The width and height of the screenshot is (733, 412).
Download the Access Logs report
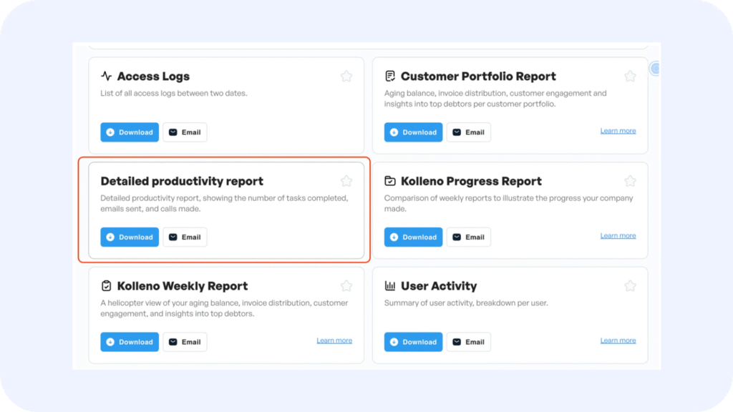coord(130,132)
